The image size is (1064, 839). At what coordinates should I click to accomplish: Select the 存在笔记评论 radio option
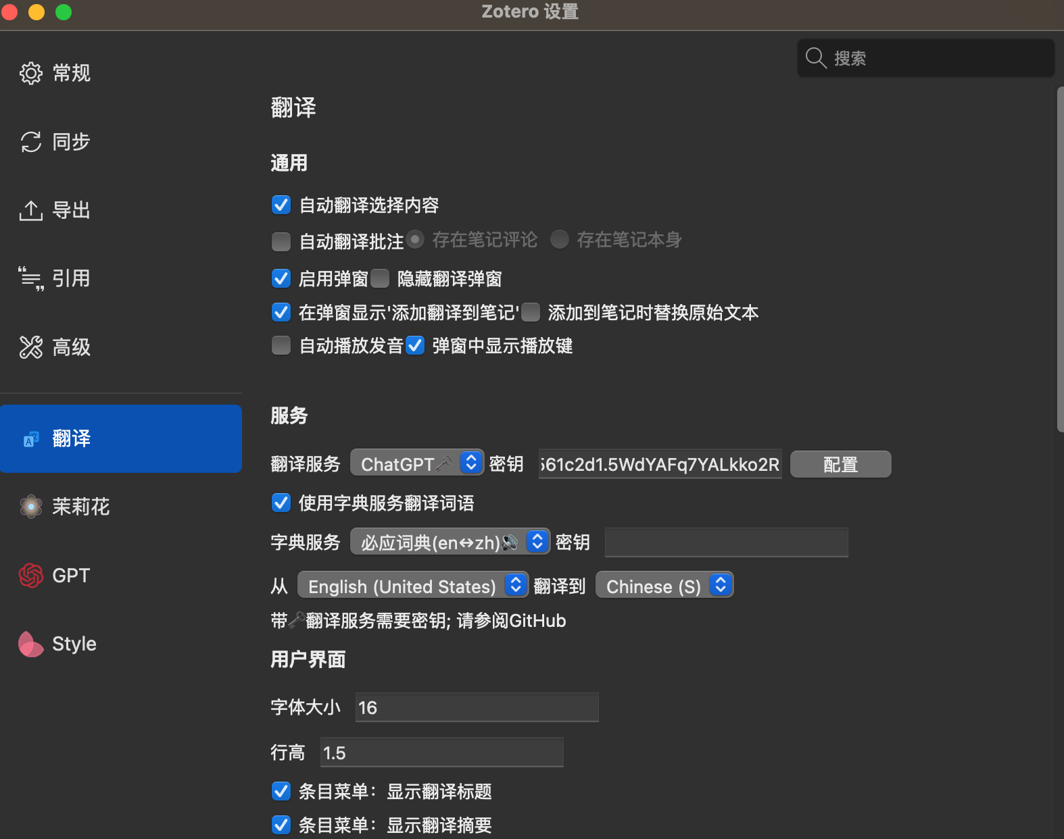click(x=416, y=239)
